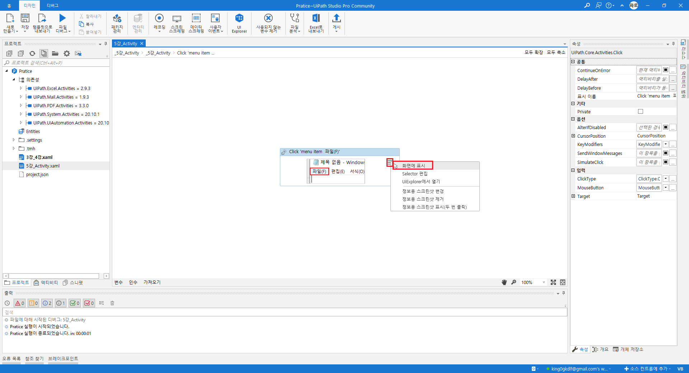Image resolution: width=689 pixels, height=373 pixels.
Task: Open the 가져오기 panel
Action: [152, 282]
